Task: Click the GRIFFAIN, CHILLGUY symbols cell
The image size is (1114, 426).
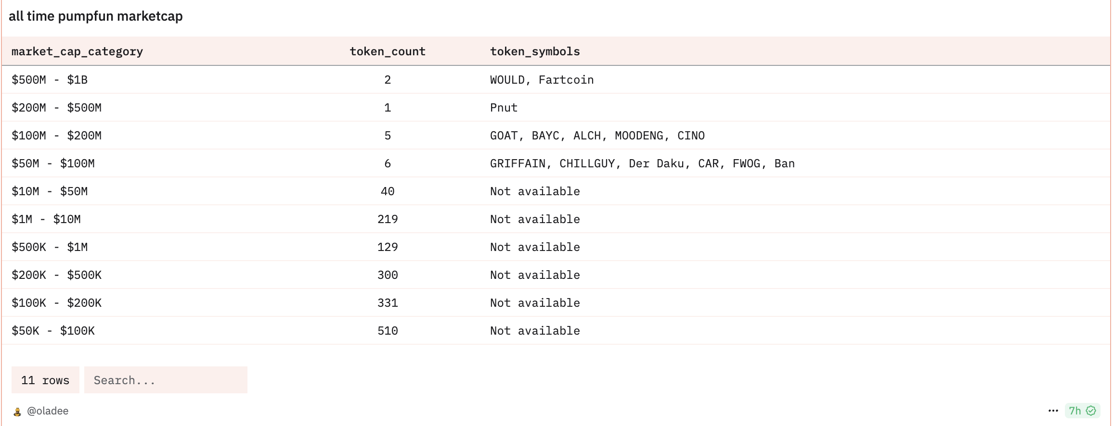Action: tap(642, 163)
